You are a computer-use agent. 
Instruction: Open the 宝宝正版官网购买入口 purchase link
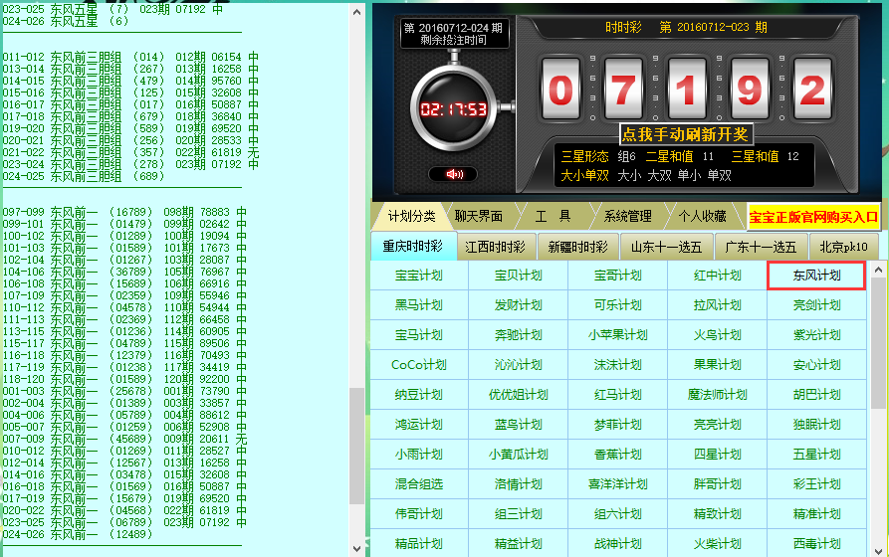[813, 217]
